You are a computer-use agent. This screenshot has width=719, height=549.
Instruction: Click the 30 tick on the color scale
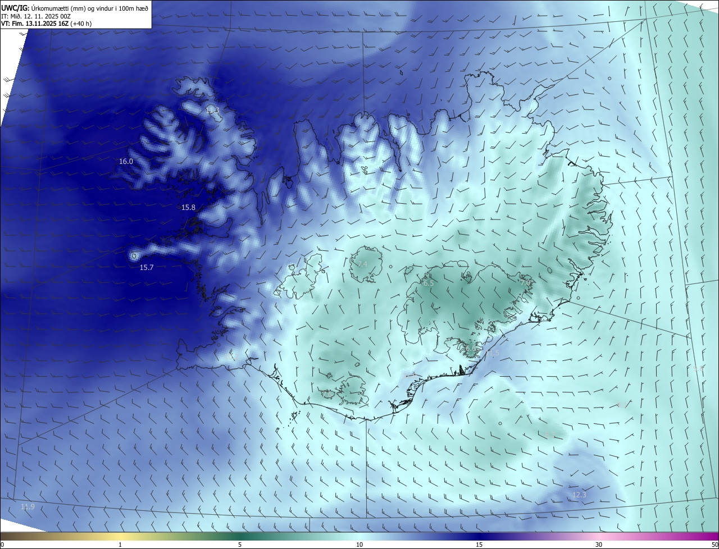pos(599,545)
